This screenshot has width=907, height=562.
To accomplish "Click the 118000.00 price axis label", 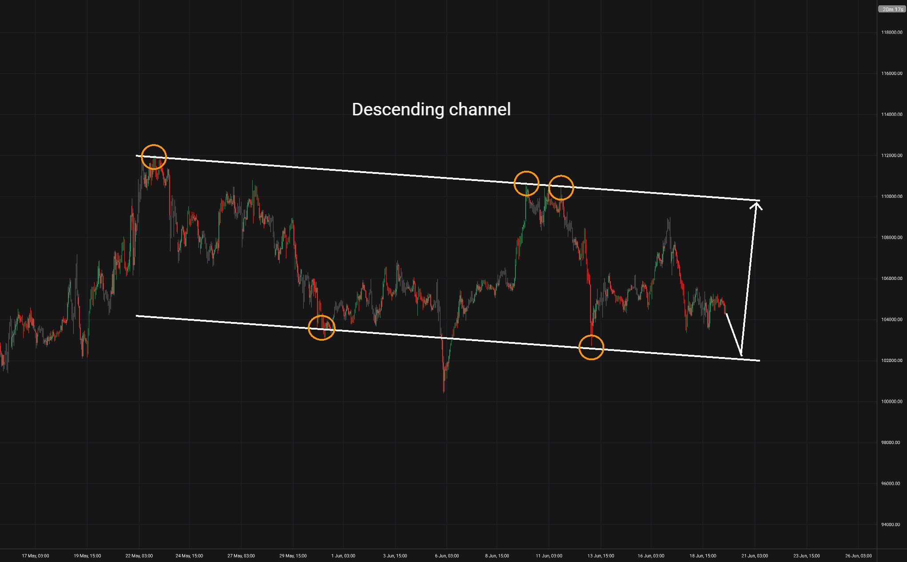I will tap(891, 32).
